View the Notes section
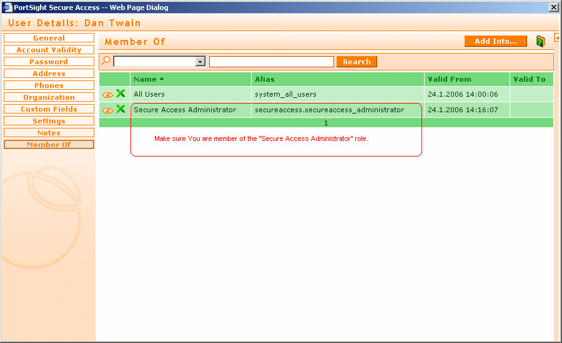Image resolution: width=562 pixels, height=343 pixels. [x=49, y=132]
